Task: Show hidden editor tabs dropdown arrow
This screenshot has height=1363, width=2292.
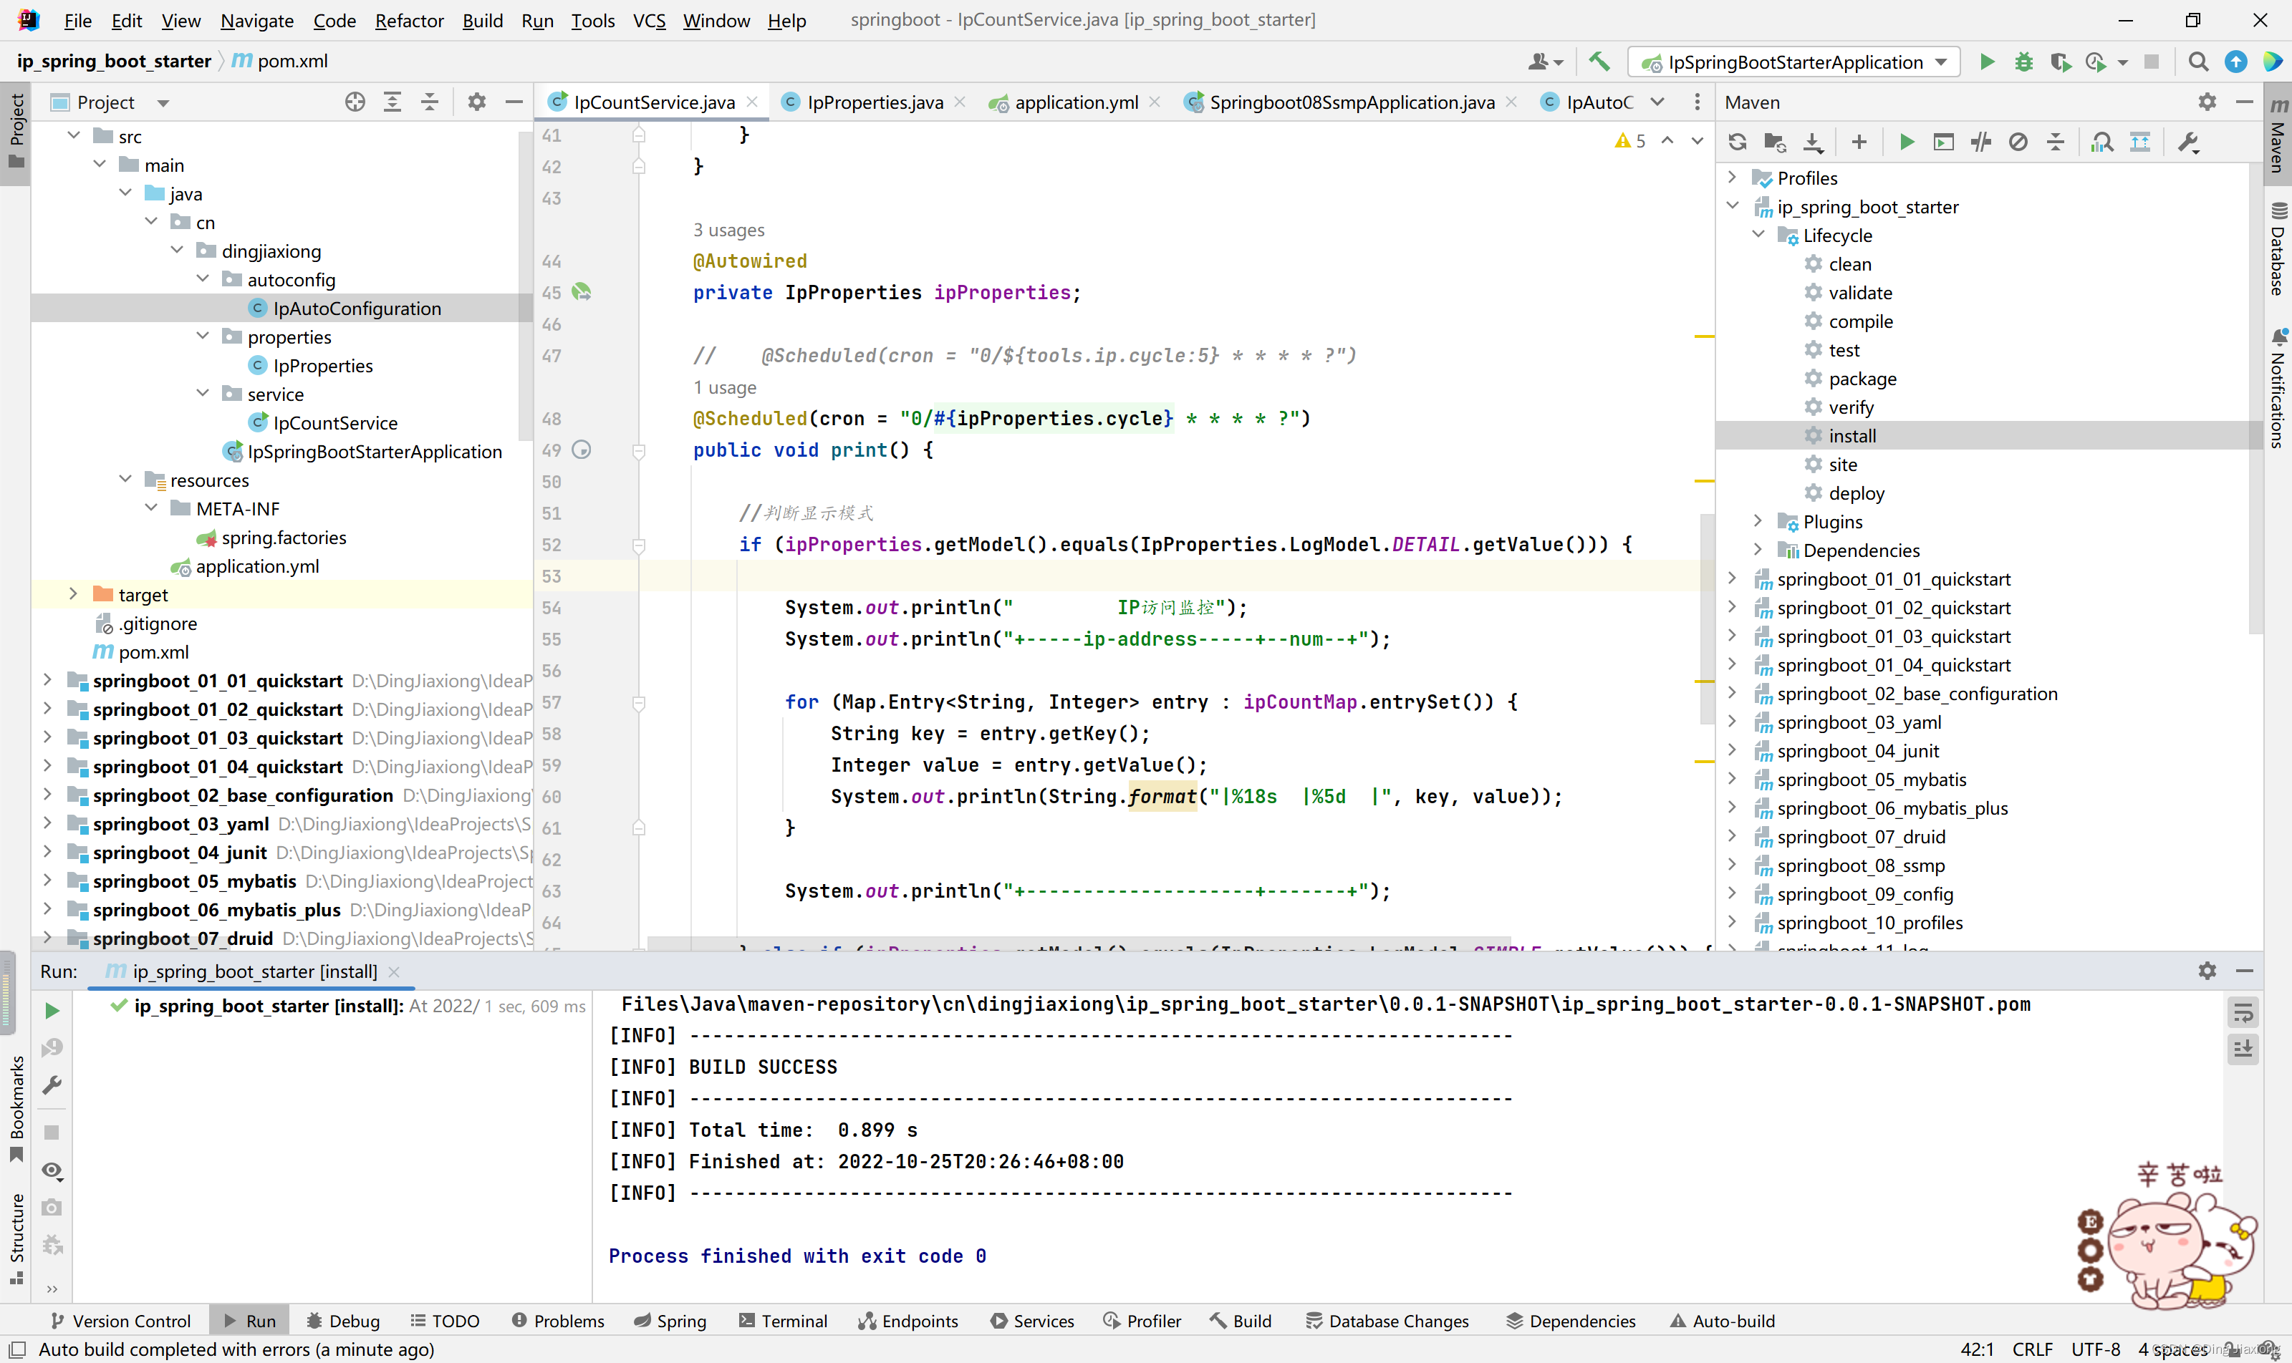Action: [1657, 102]
